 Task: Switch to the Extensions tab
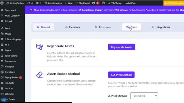[103, 27]
